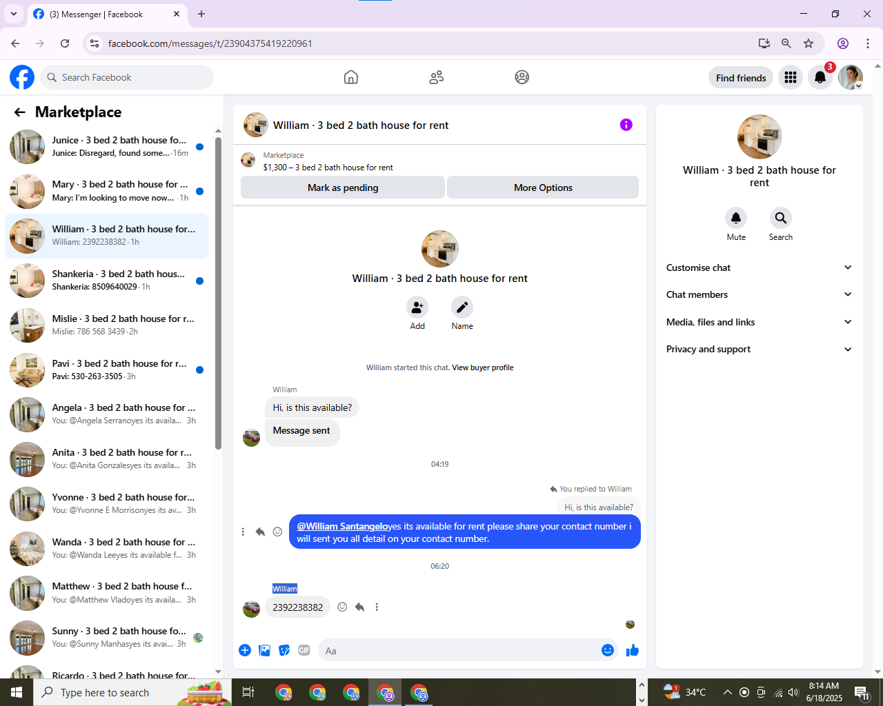Open a new browser tab
Image resolution: width=883 pixels, height=706 pixels.
click(x=201, y=14)
